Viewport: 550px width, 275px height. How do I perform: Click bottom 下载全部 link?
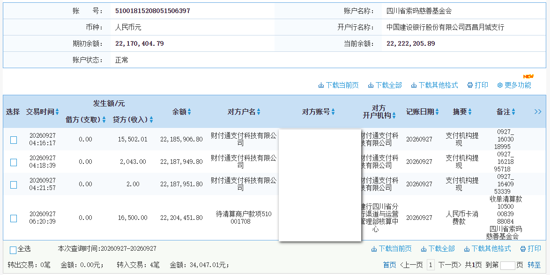[438, 249]
